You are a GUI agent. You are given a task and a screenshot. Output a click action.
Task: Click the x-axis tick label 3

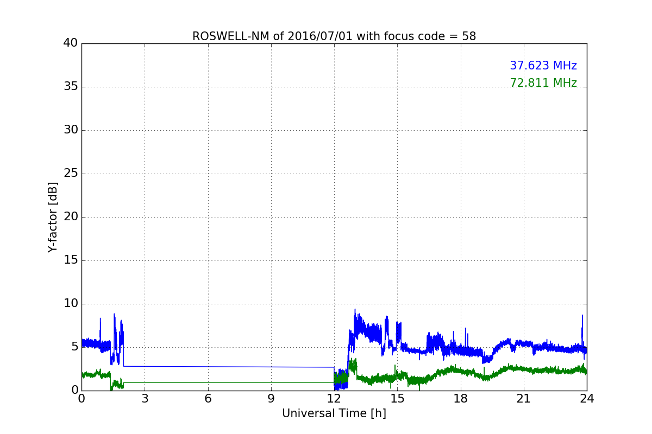[x=145, y=399]
